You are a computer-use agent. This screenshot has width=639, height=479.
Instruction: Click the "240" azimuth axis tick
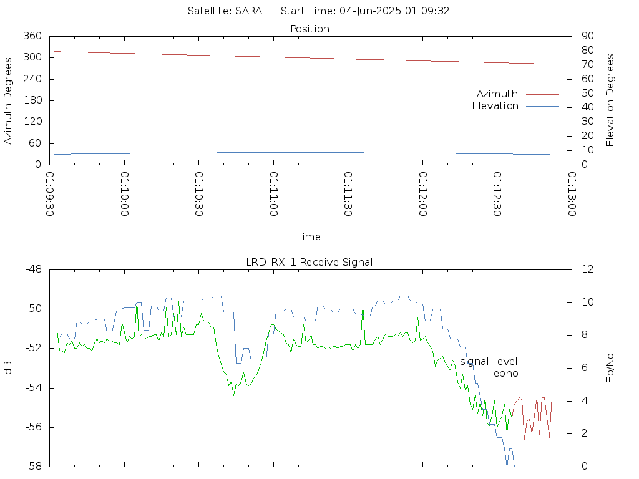(x=32, y=79)
